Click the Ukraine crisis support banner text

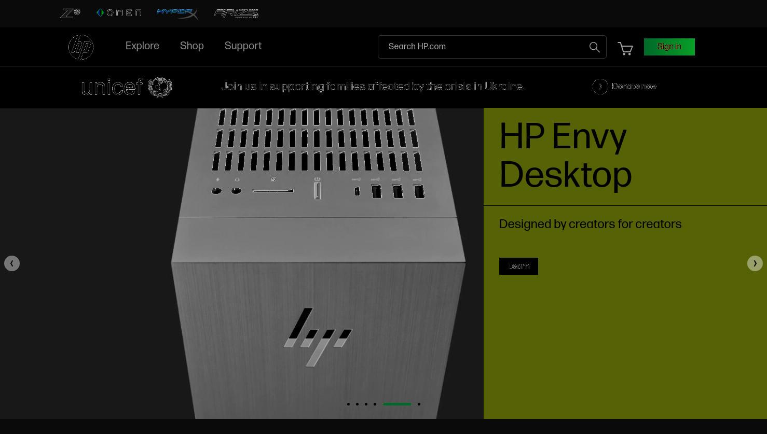click(x=373, y=87)
